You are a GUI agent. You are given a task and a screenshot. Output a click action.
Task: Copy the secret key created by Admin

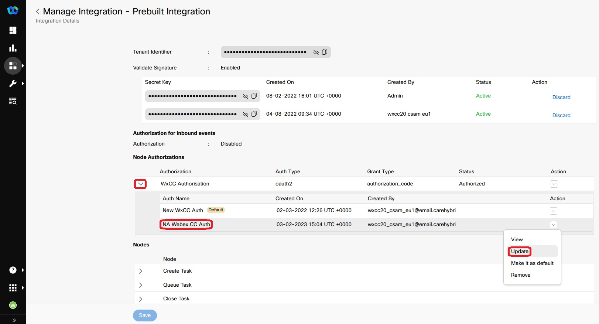[x=254, y=96]
